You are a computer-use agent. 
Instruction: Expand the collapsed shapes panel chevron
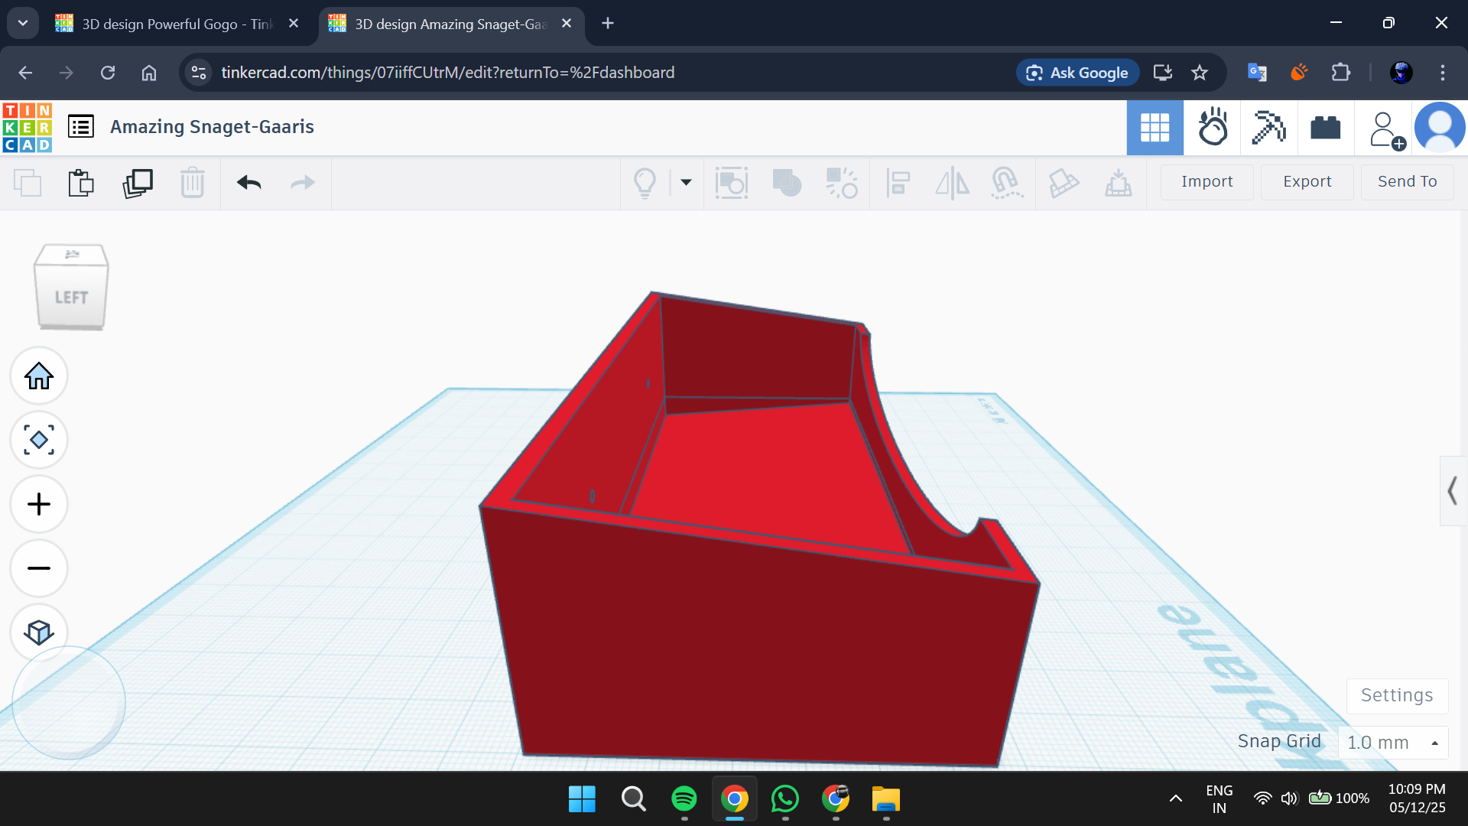click(1453, 490)
